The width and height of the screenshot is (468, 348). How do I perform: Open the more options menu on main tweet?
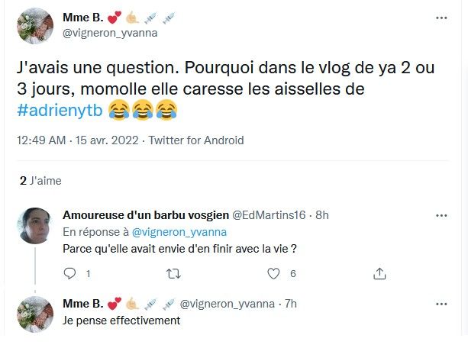[441, 17]
